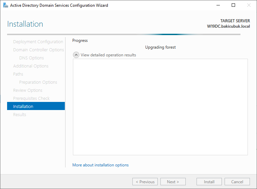Click the Installation page heading
257x189 pixels.
click(25, 24)
